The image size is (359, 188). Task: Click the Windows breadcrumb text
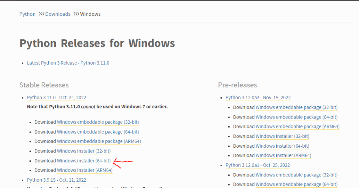click(90, 14)
